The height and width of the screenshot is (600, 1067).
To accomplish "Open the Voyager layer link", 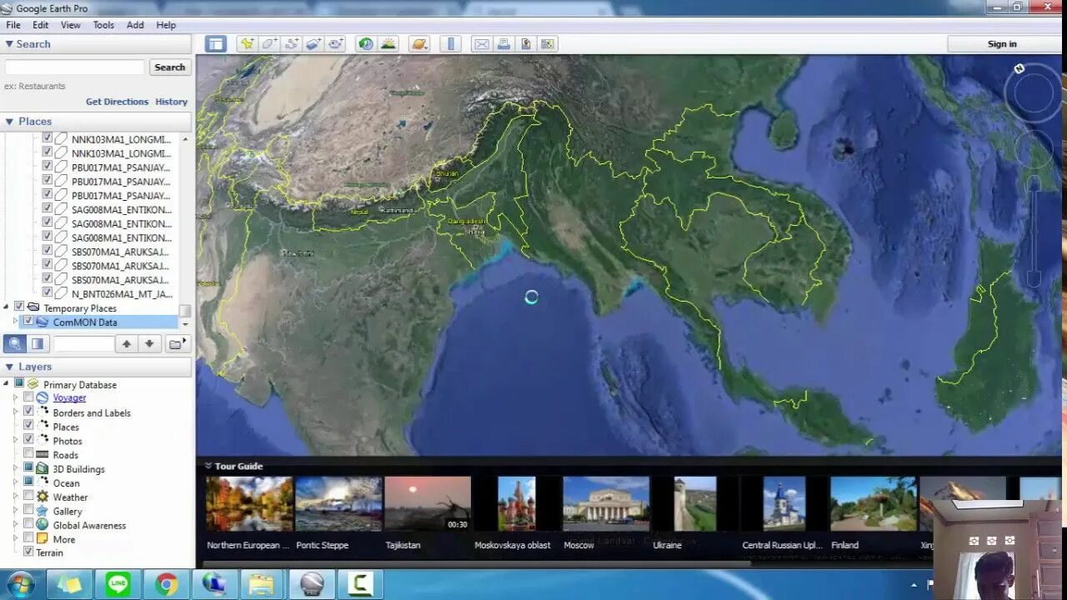I will point(69,397).
